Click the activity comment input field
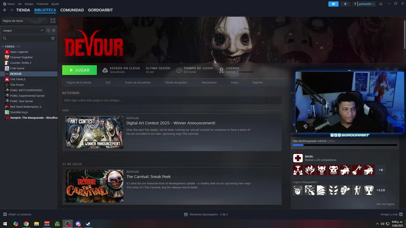Screen dimensions: 406x228 tap(172, 100)
